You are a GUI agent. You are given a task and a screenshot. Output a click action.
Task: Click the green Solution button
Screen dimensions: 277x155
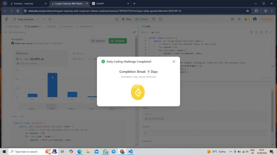click(118, 41)
